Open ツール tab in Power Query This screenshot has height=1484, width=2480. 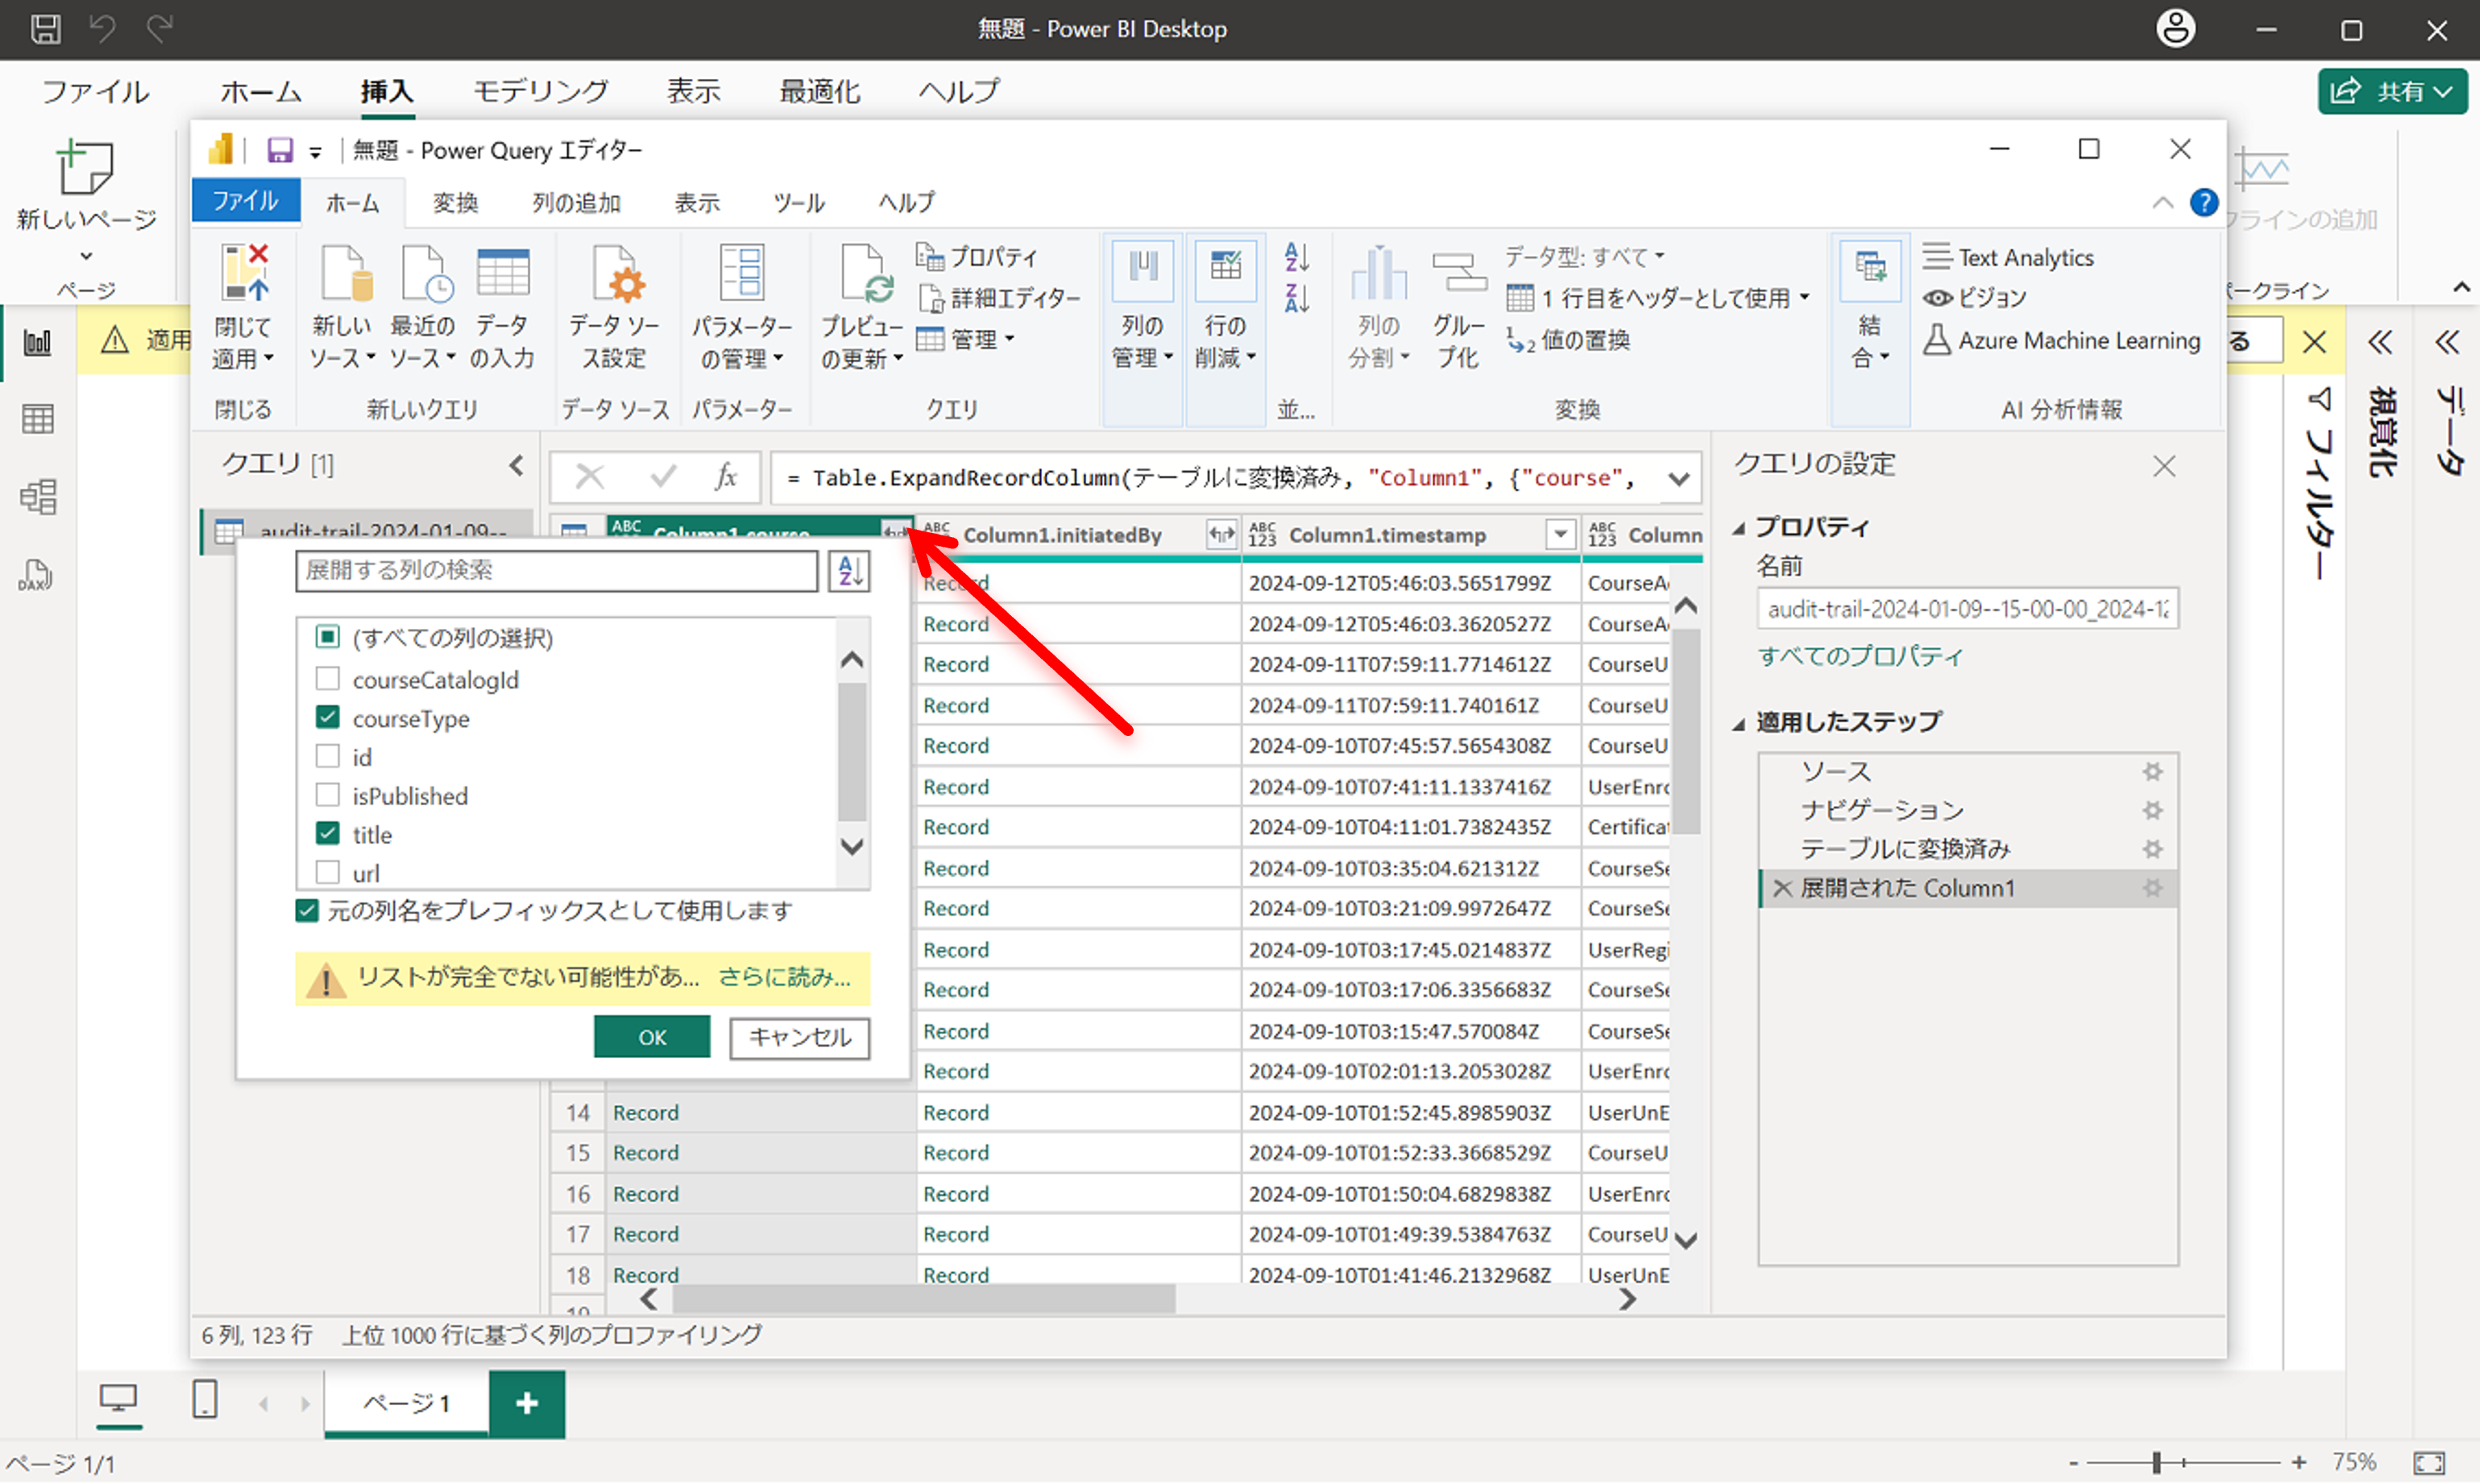pyautogui.click(x=798, y=203)
